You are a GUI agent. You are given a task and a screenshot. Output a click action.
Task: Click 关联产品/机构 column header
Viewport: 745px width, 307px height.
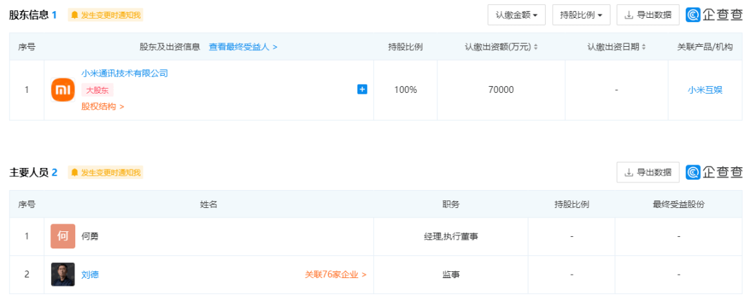click(x=705, y=47)
